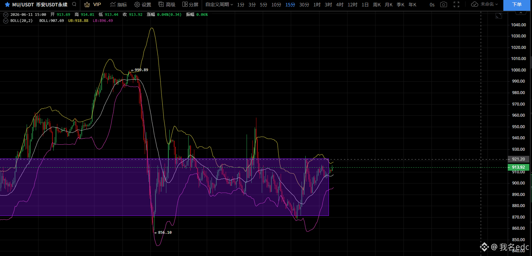Click the UB:918.88 upper band value
Image resolution: width=532 pixels, height=256 pixels.
coord(78,21)
